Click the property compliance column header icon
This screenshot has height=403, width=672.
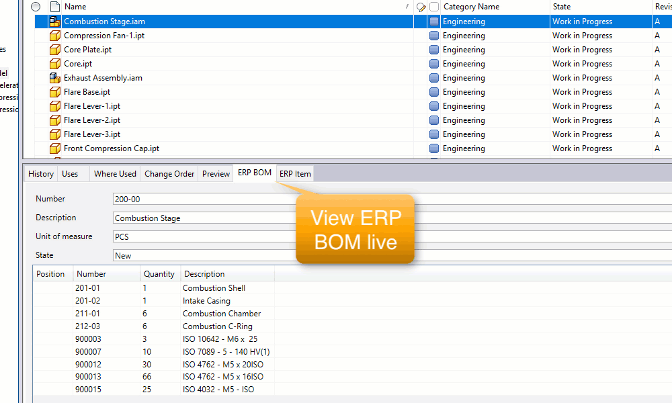[x=421, y=7]
